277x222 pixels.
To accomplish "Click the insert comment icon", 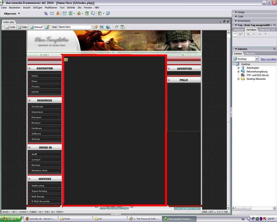I will pyautogui.click(x=93, y=13).
